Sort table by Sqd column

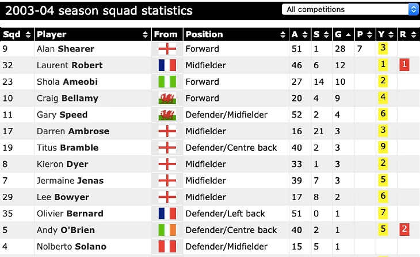[17, 34]
